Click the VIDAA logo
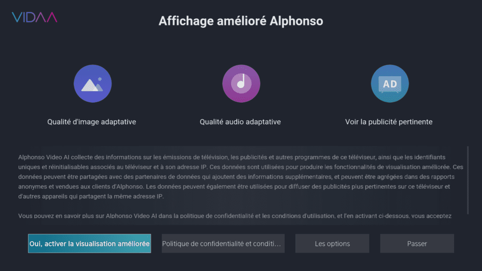The width and height of the screenshot is (482, 271). 34,18
